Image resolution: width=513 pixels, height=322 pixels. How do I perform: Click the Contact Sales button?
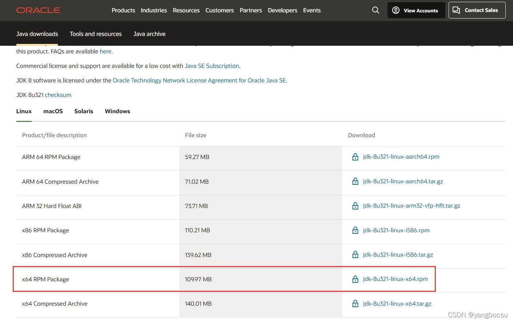click(x=477, y=10)
